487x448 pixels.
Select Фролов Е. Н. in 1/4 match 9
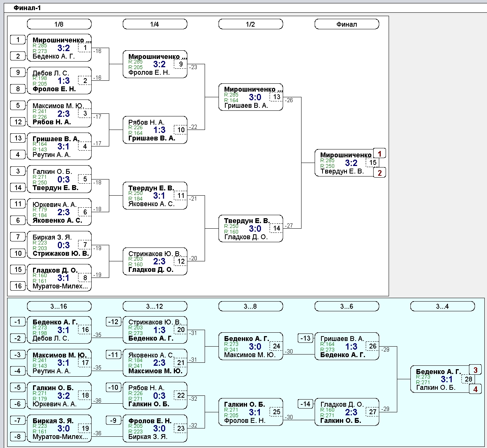(x=149, y=73)
